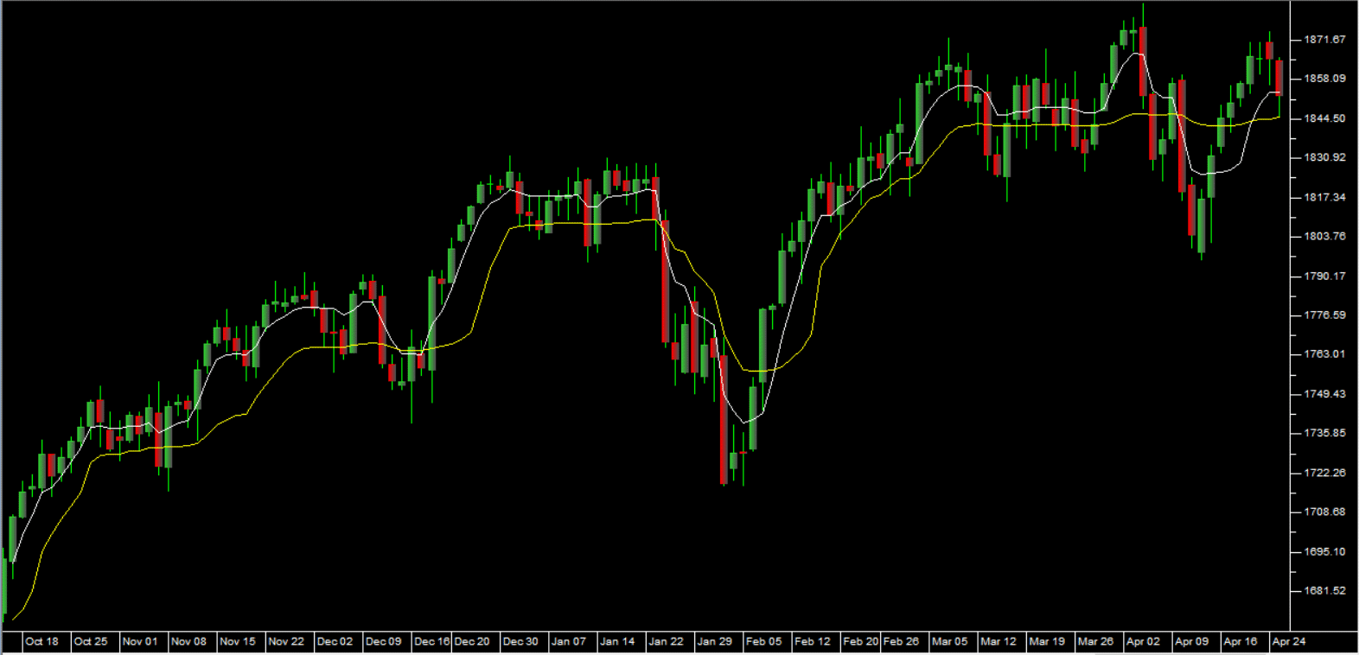Click the Dec 30 date label
Viewport: 1359px width, 655px height.
[x=520, y=641]
